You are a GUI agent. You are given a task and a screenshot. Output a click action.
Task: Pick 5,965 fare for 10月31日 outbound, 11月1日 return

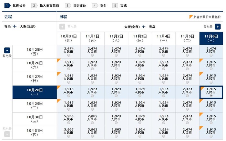coord(92,136)
